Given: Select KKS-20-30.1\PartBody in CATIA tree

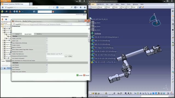Looking at the screenshot, I should point(102,41).
